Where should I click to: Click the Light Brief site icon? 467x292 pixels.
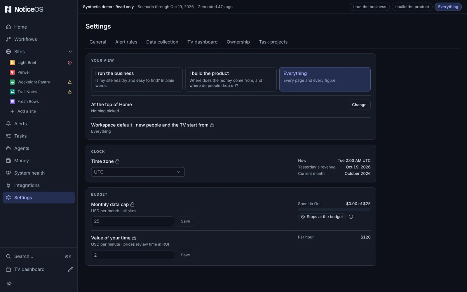click(12, 62)
